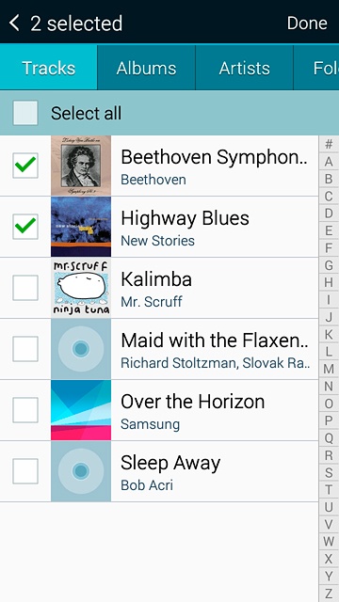Tap the Beethoven Symphony album art
The height and width of the screenshot is (602, 339).
tap(81, 166)
